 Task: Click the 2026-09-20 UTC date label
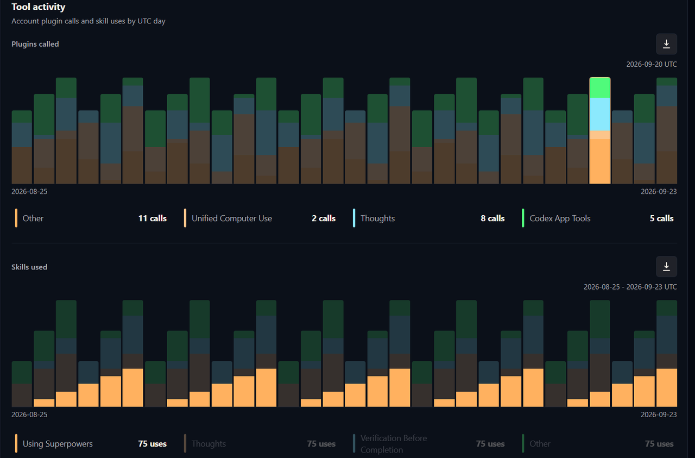click(x=652, y=64)
